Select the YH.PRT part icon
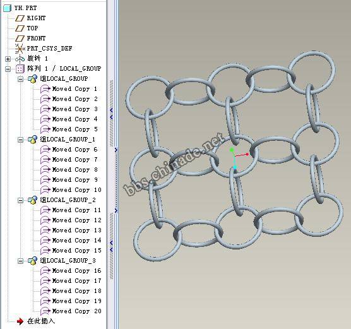This screenshot has height=329, width=351. (7, 8)
